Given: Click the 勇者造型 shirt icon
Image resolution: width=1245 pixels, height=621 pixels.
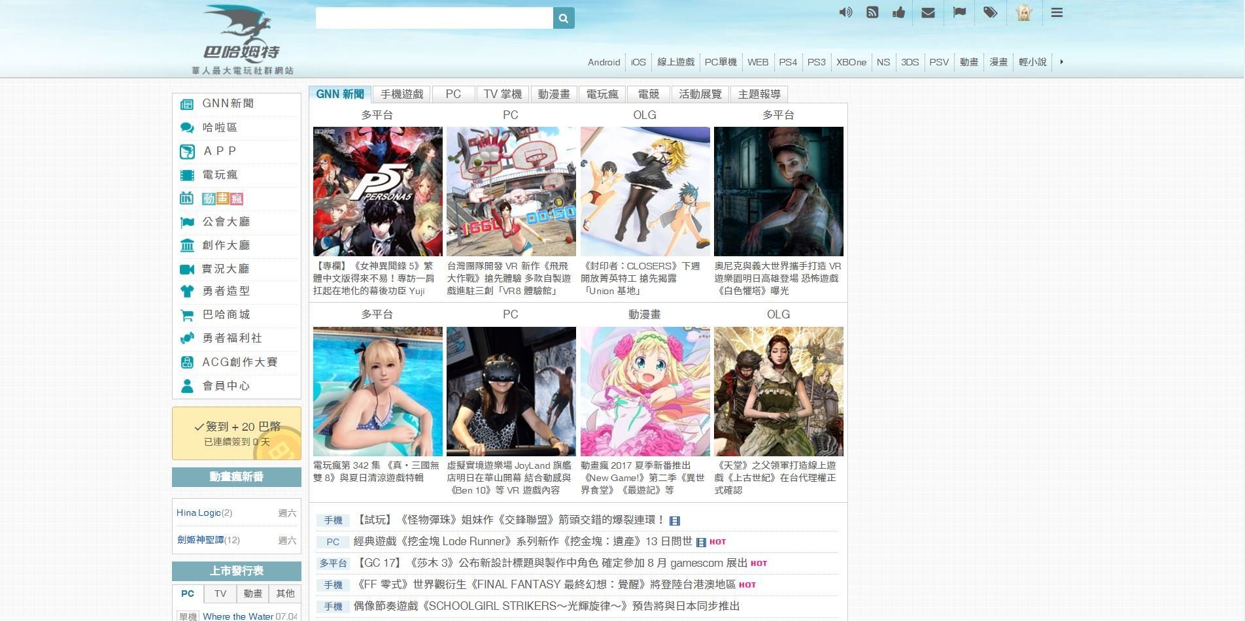Looking at the screenshot, I should 187,292.
